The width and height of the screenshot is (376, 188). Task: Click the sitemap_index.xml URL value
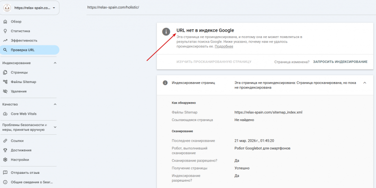click(268, 112)
